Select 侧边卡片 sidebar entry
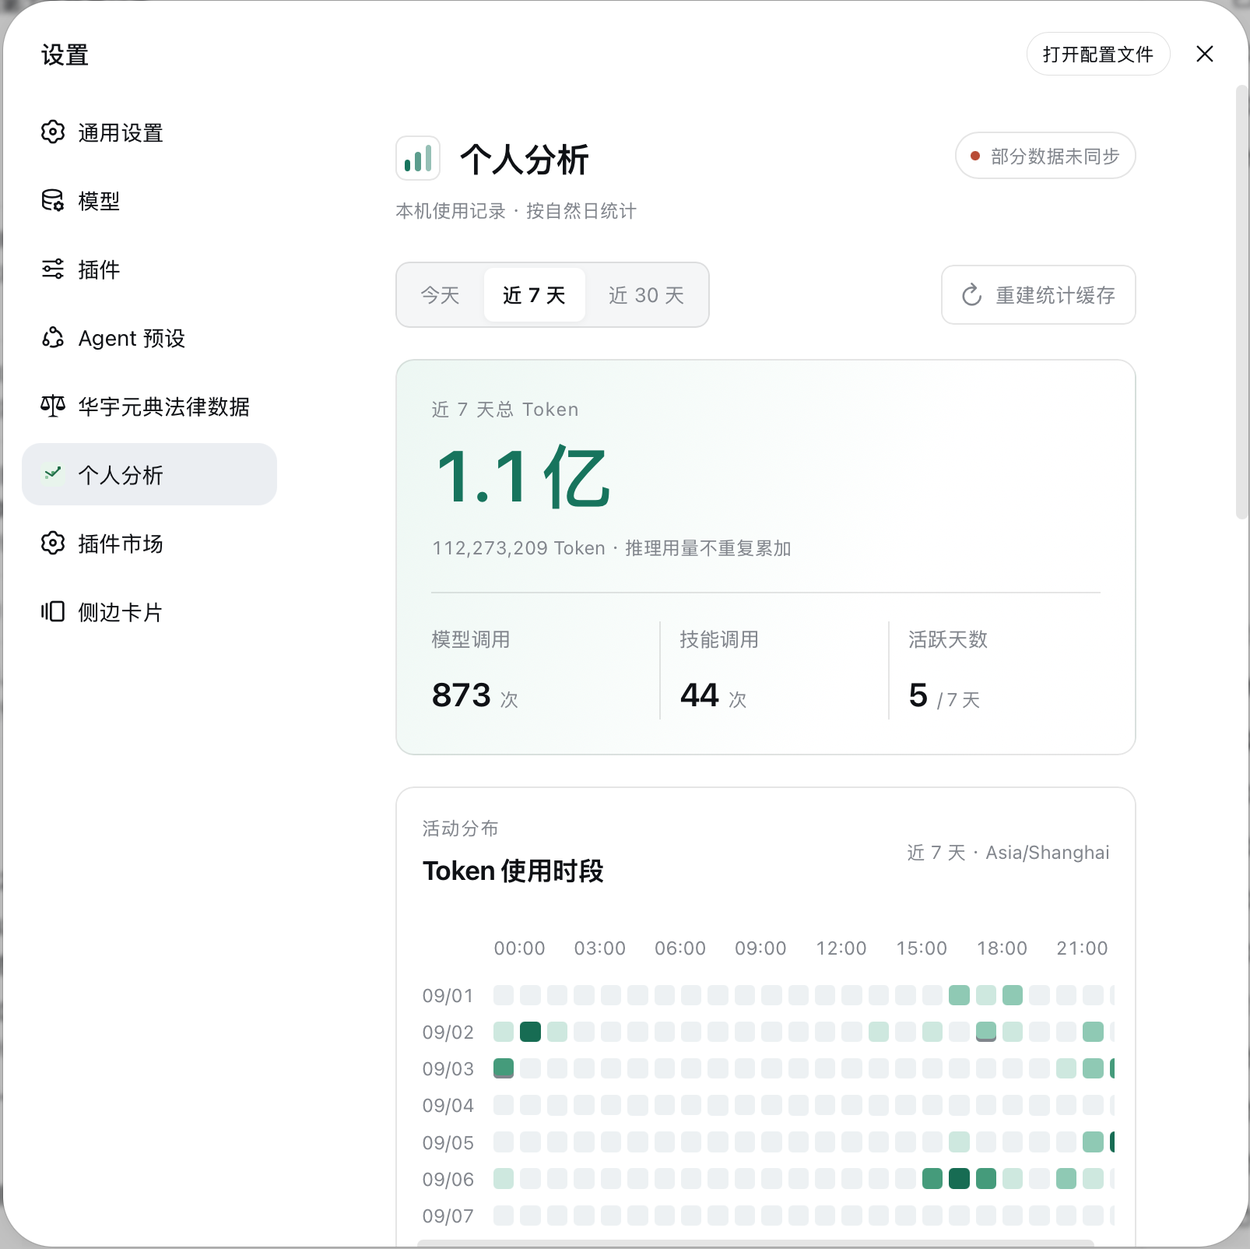The width and height of the screenshot is (1250, 1249). [149, 612]
